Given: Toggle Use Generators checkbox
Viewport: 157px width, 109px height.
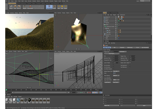Looking at the screenshot, I should point(113,67).
